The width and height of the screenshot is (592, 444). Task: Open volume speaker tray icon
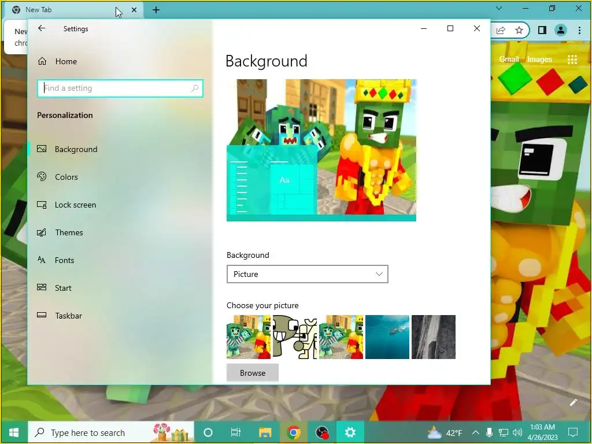click(x=517, y=432)
